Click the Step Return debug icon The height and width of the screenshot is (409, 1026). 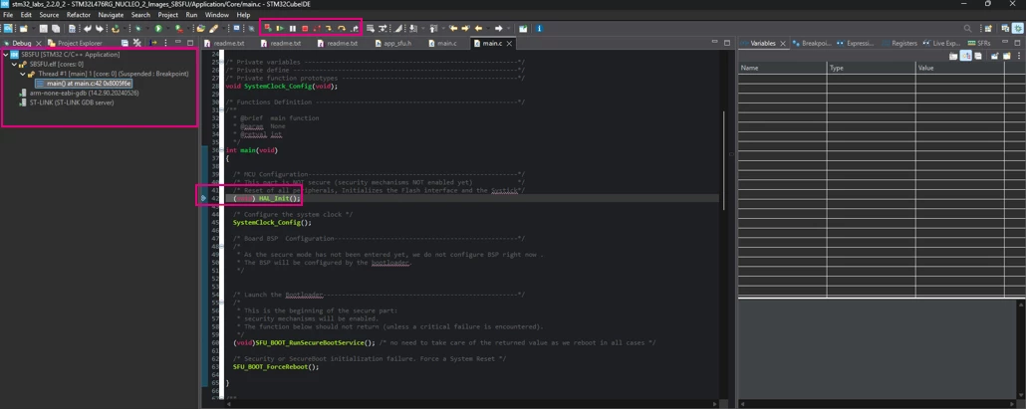pyautogui.click(x=354, y=29)
